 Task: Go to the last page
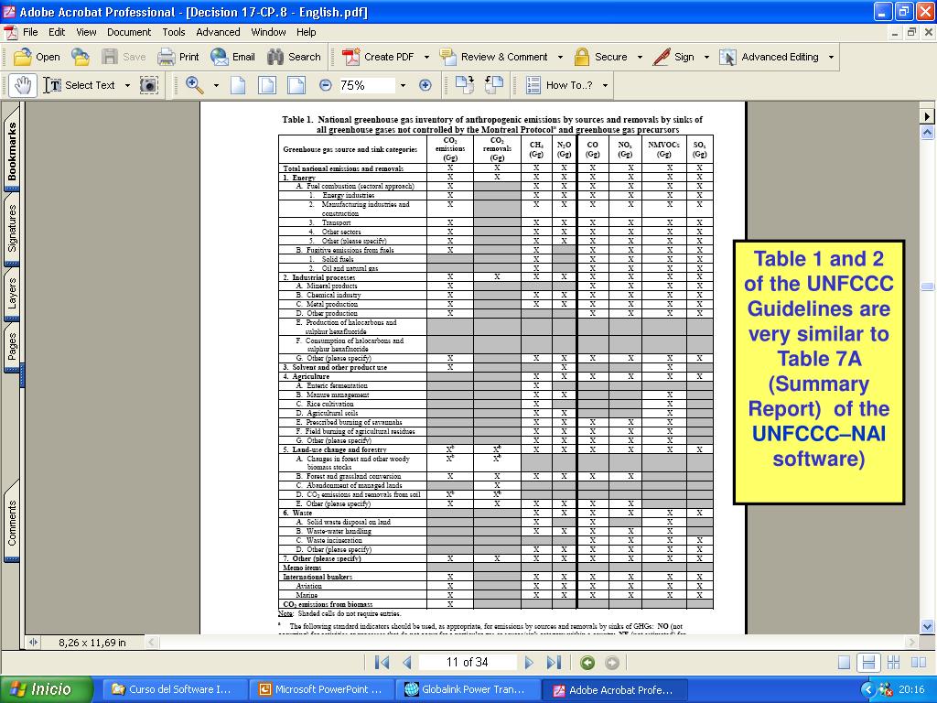tap(555, 663)
